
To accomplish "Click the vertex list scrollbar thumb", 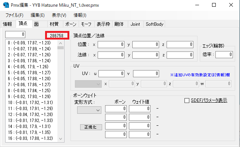I will pos(61,48).
